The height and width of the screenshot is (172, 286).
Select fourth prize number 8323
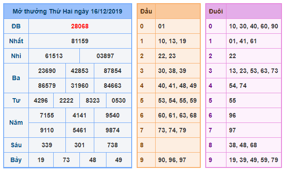[92, 100]
